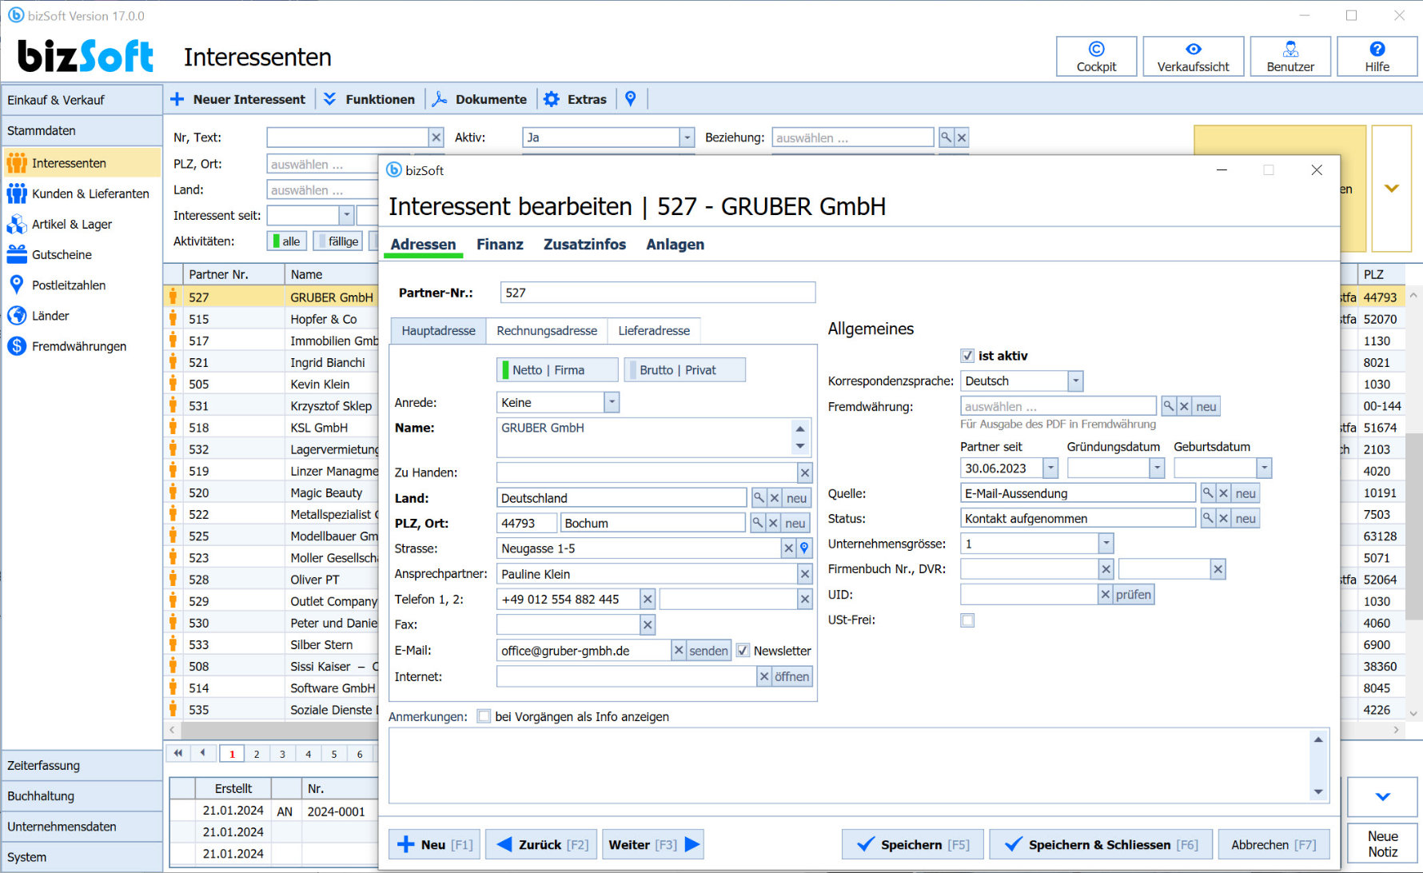This screenshot has width=1423, height=873.
Task: Click senden next to E-Mail
Action: [x=708, y=651]
